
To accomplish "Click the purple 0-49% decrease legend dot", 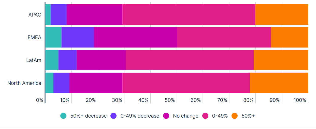I will coord(113,116).
